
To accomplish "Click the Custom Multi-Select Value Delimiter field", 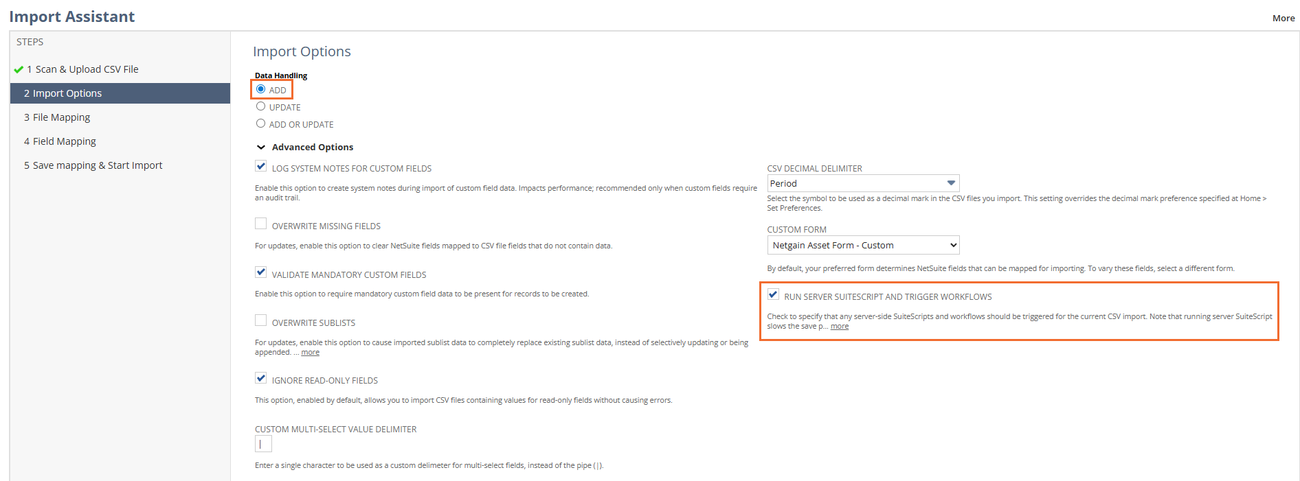I will [x=263, y=444].
